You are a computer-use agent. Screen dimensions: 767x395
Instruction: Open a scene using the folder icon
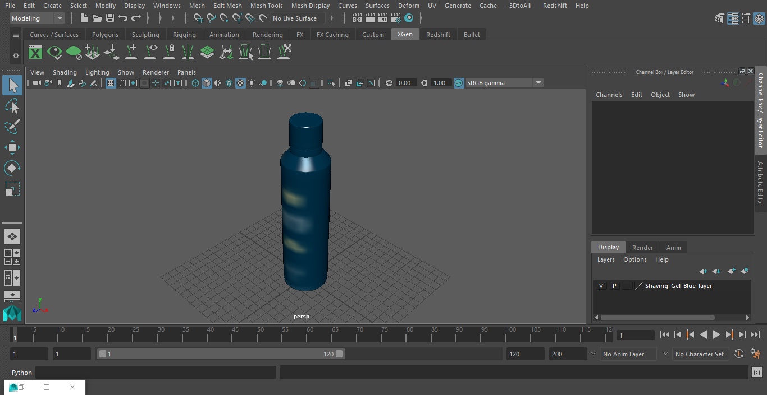97,18
